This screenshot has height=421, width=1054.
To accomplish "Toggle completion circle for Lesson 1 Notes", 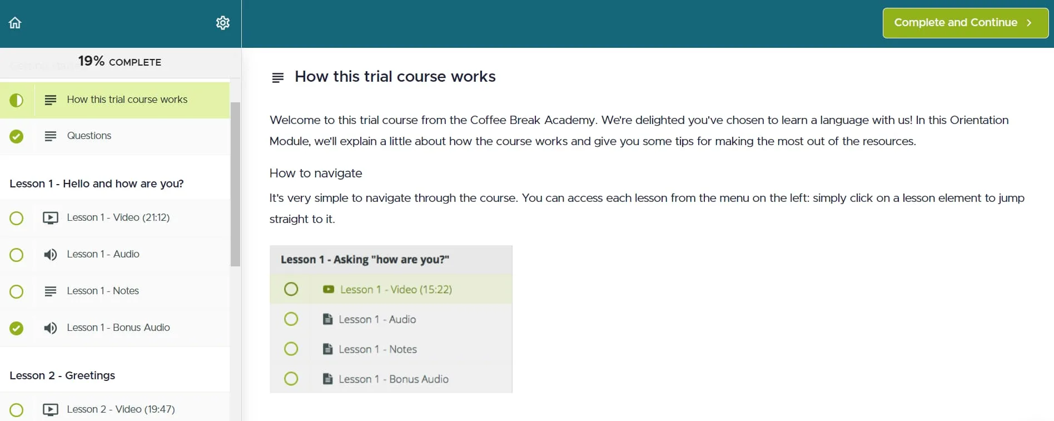I will pyautogui.click(x=17, y=291).
